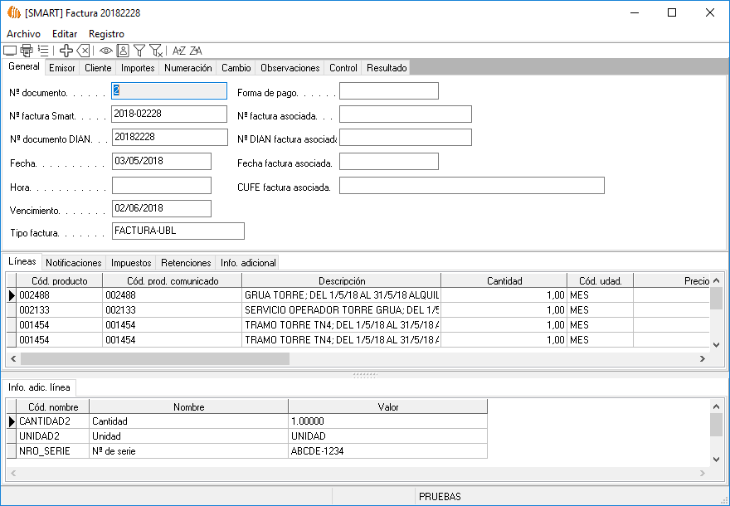Viewport: 730px width, 506px height.
Task: Sort ascending with the A-Z icon
Action: 178,51
